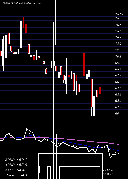The height and width of the screenshot is (179, 128).
Task: Click the 72 axis price label
Action: pos(117,50)
